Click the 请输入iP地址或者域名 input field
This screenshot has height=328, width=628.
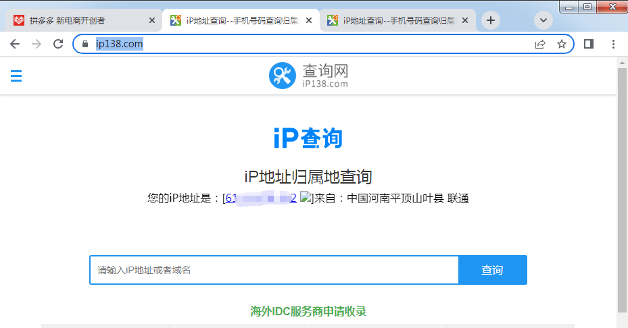274,270
